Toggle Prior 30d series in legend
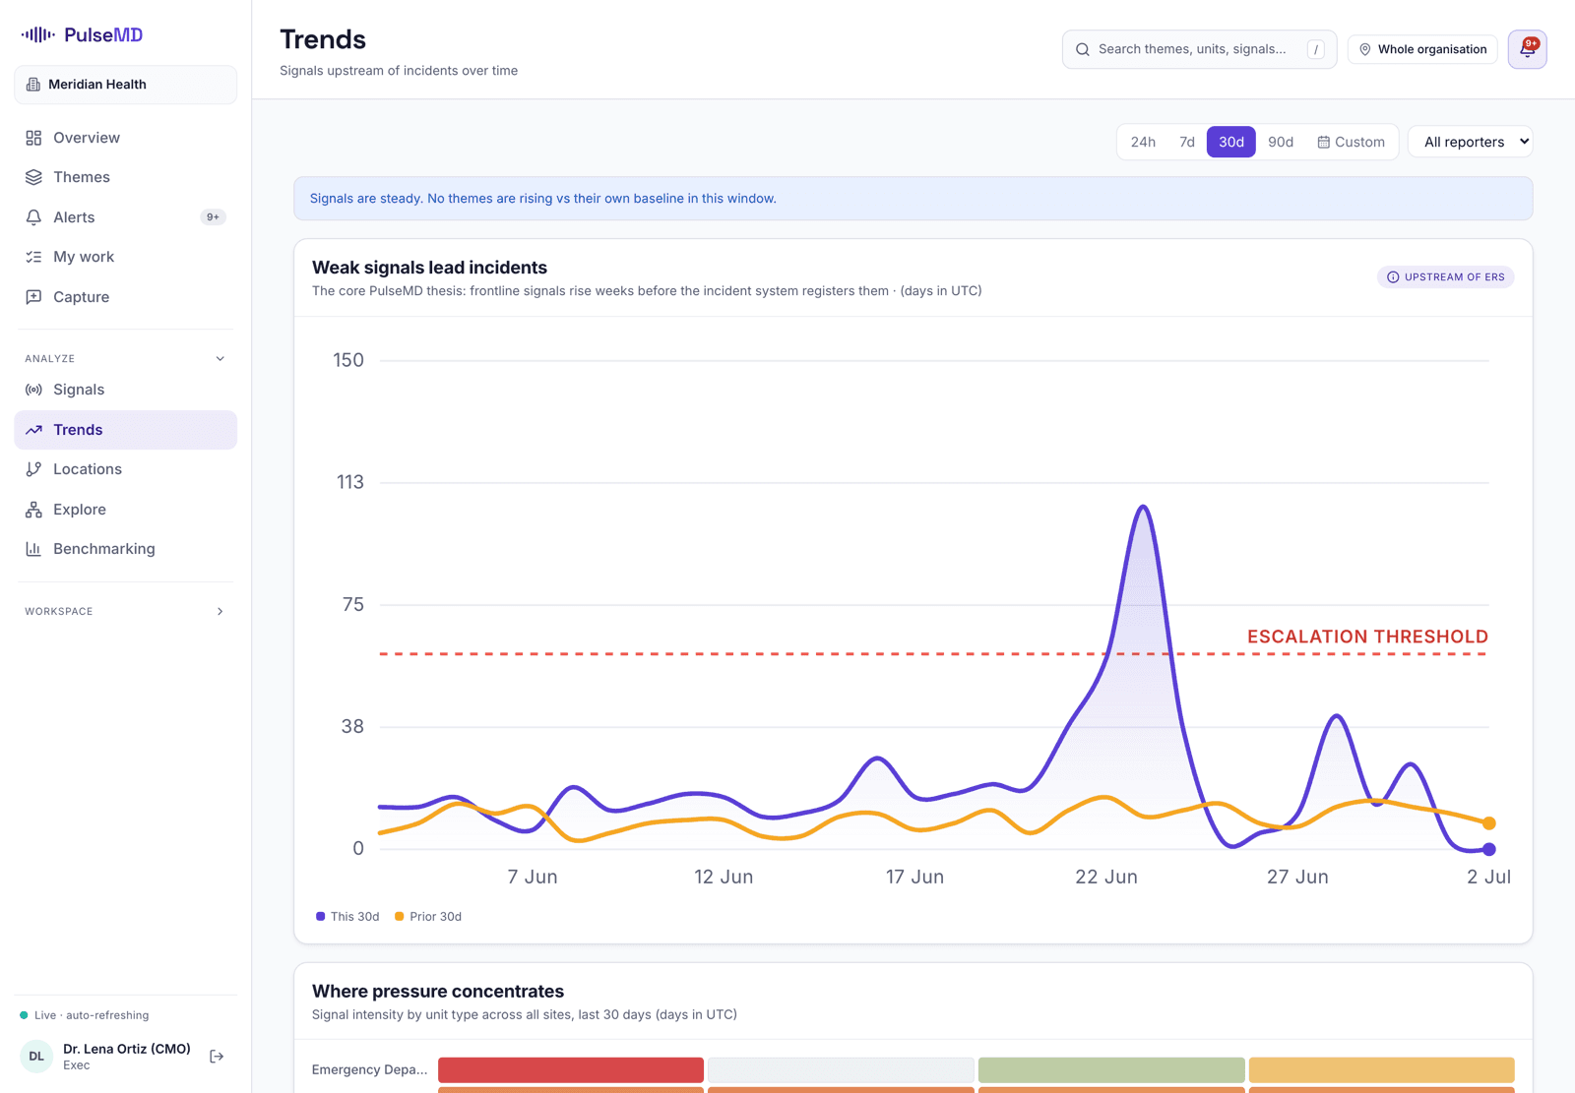 tap(428, 917)
